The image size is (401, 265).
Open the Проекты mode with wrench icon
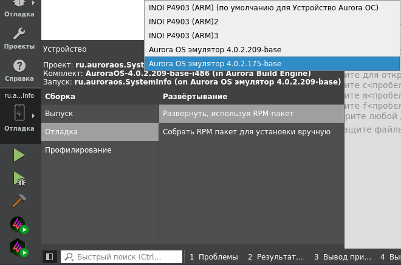pos(19,38)
